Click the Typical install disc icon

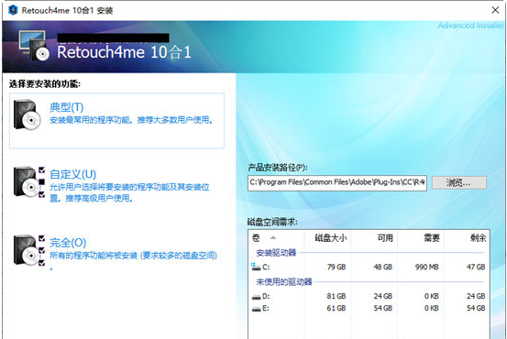click(28, 115)
